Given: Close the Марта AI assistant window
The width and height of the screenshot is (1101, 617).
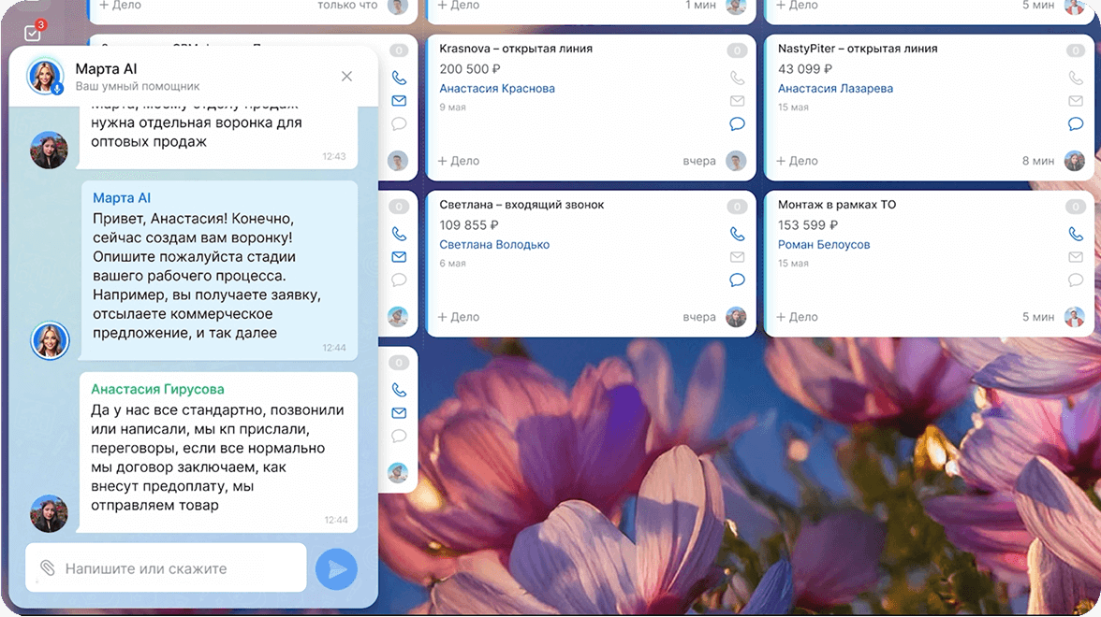Looking at the screenshot, I should pyautogui.click(x=346, y=76).
